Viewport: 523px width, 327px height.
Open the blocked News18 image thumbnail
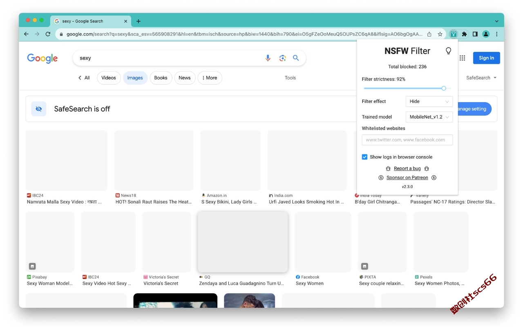click(154, 160)
